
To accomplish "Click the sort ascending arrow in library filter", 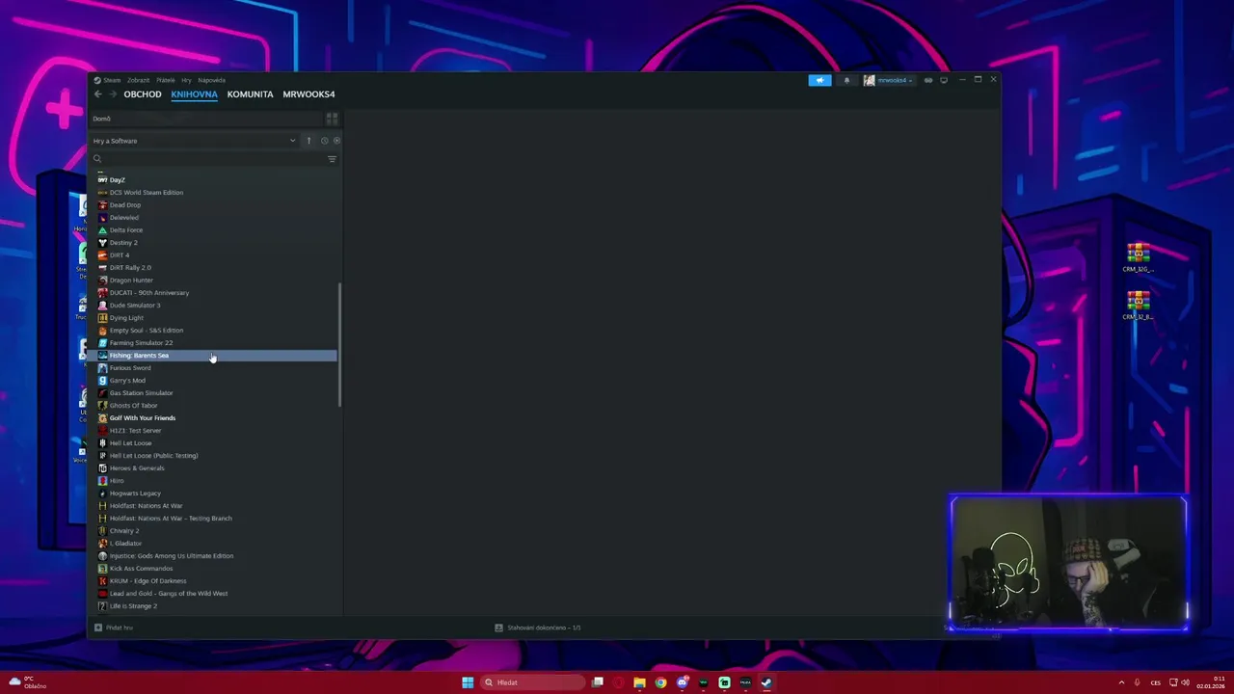I will pyautogui.click(x=308, y=141).
